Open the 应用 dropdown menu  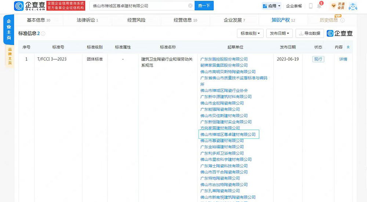click(272, 6)
